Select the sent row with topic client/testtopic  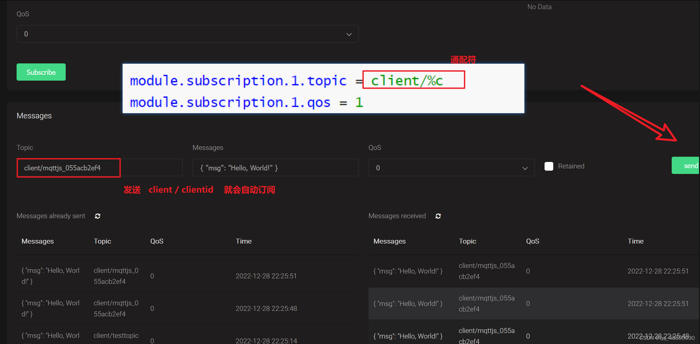click(x=188, y=335)
